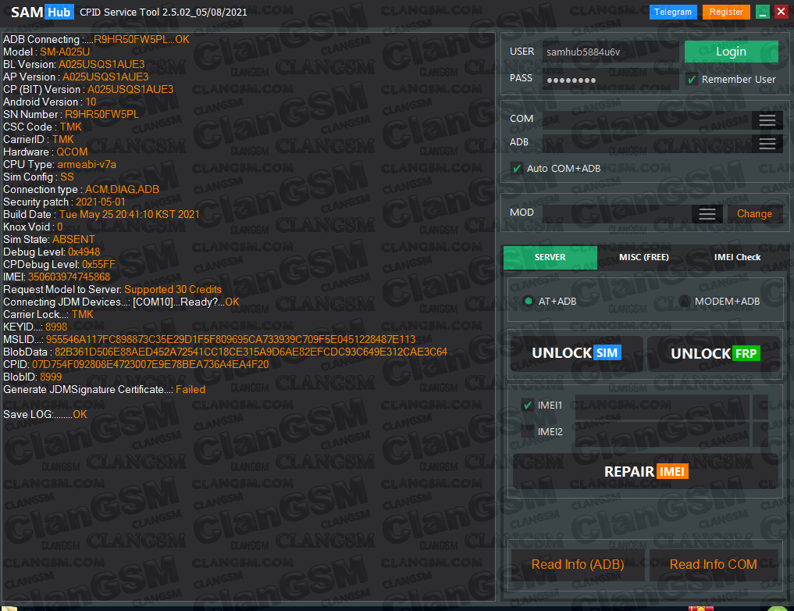Select the 'Android Version : 10' log line
Screen dimensions: 794x611
pyautogui.click(x=50, y=102)
